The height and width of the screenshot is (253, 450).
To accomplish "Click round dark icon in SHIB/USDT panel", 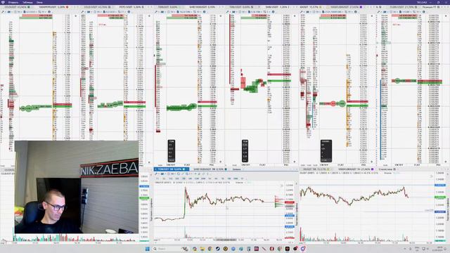I will (x=273, y=12).
